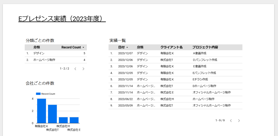This screenshot has height=136, width=278.
Task: Click the 株式会社M axis label in chart
Action: click(x=63, y=126)
